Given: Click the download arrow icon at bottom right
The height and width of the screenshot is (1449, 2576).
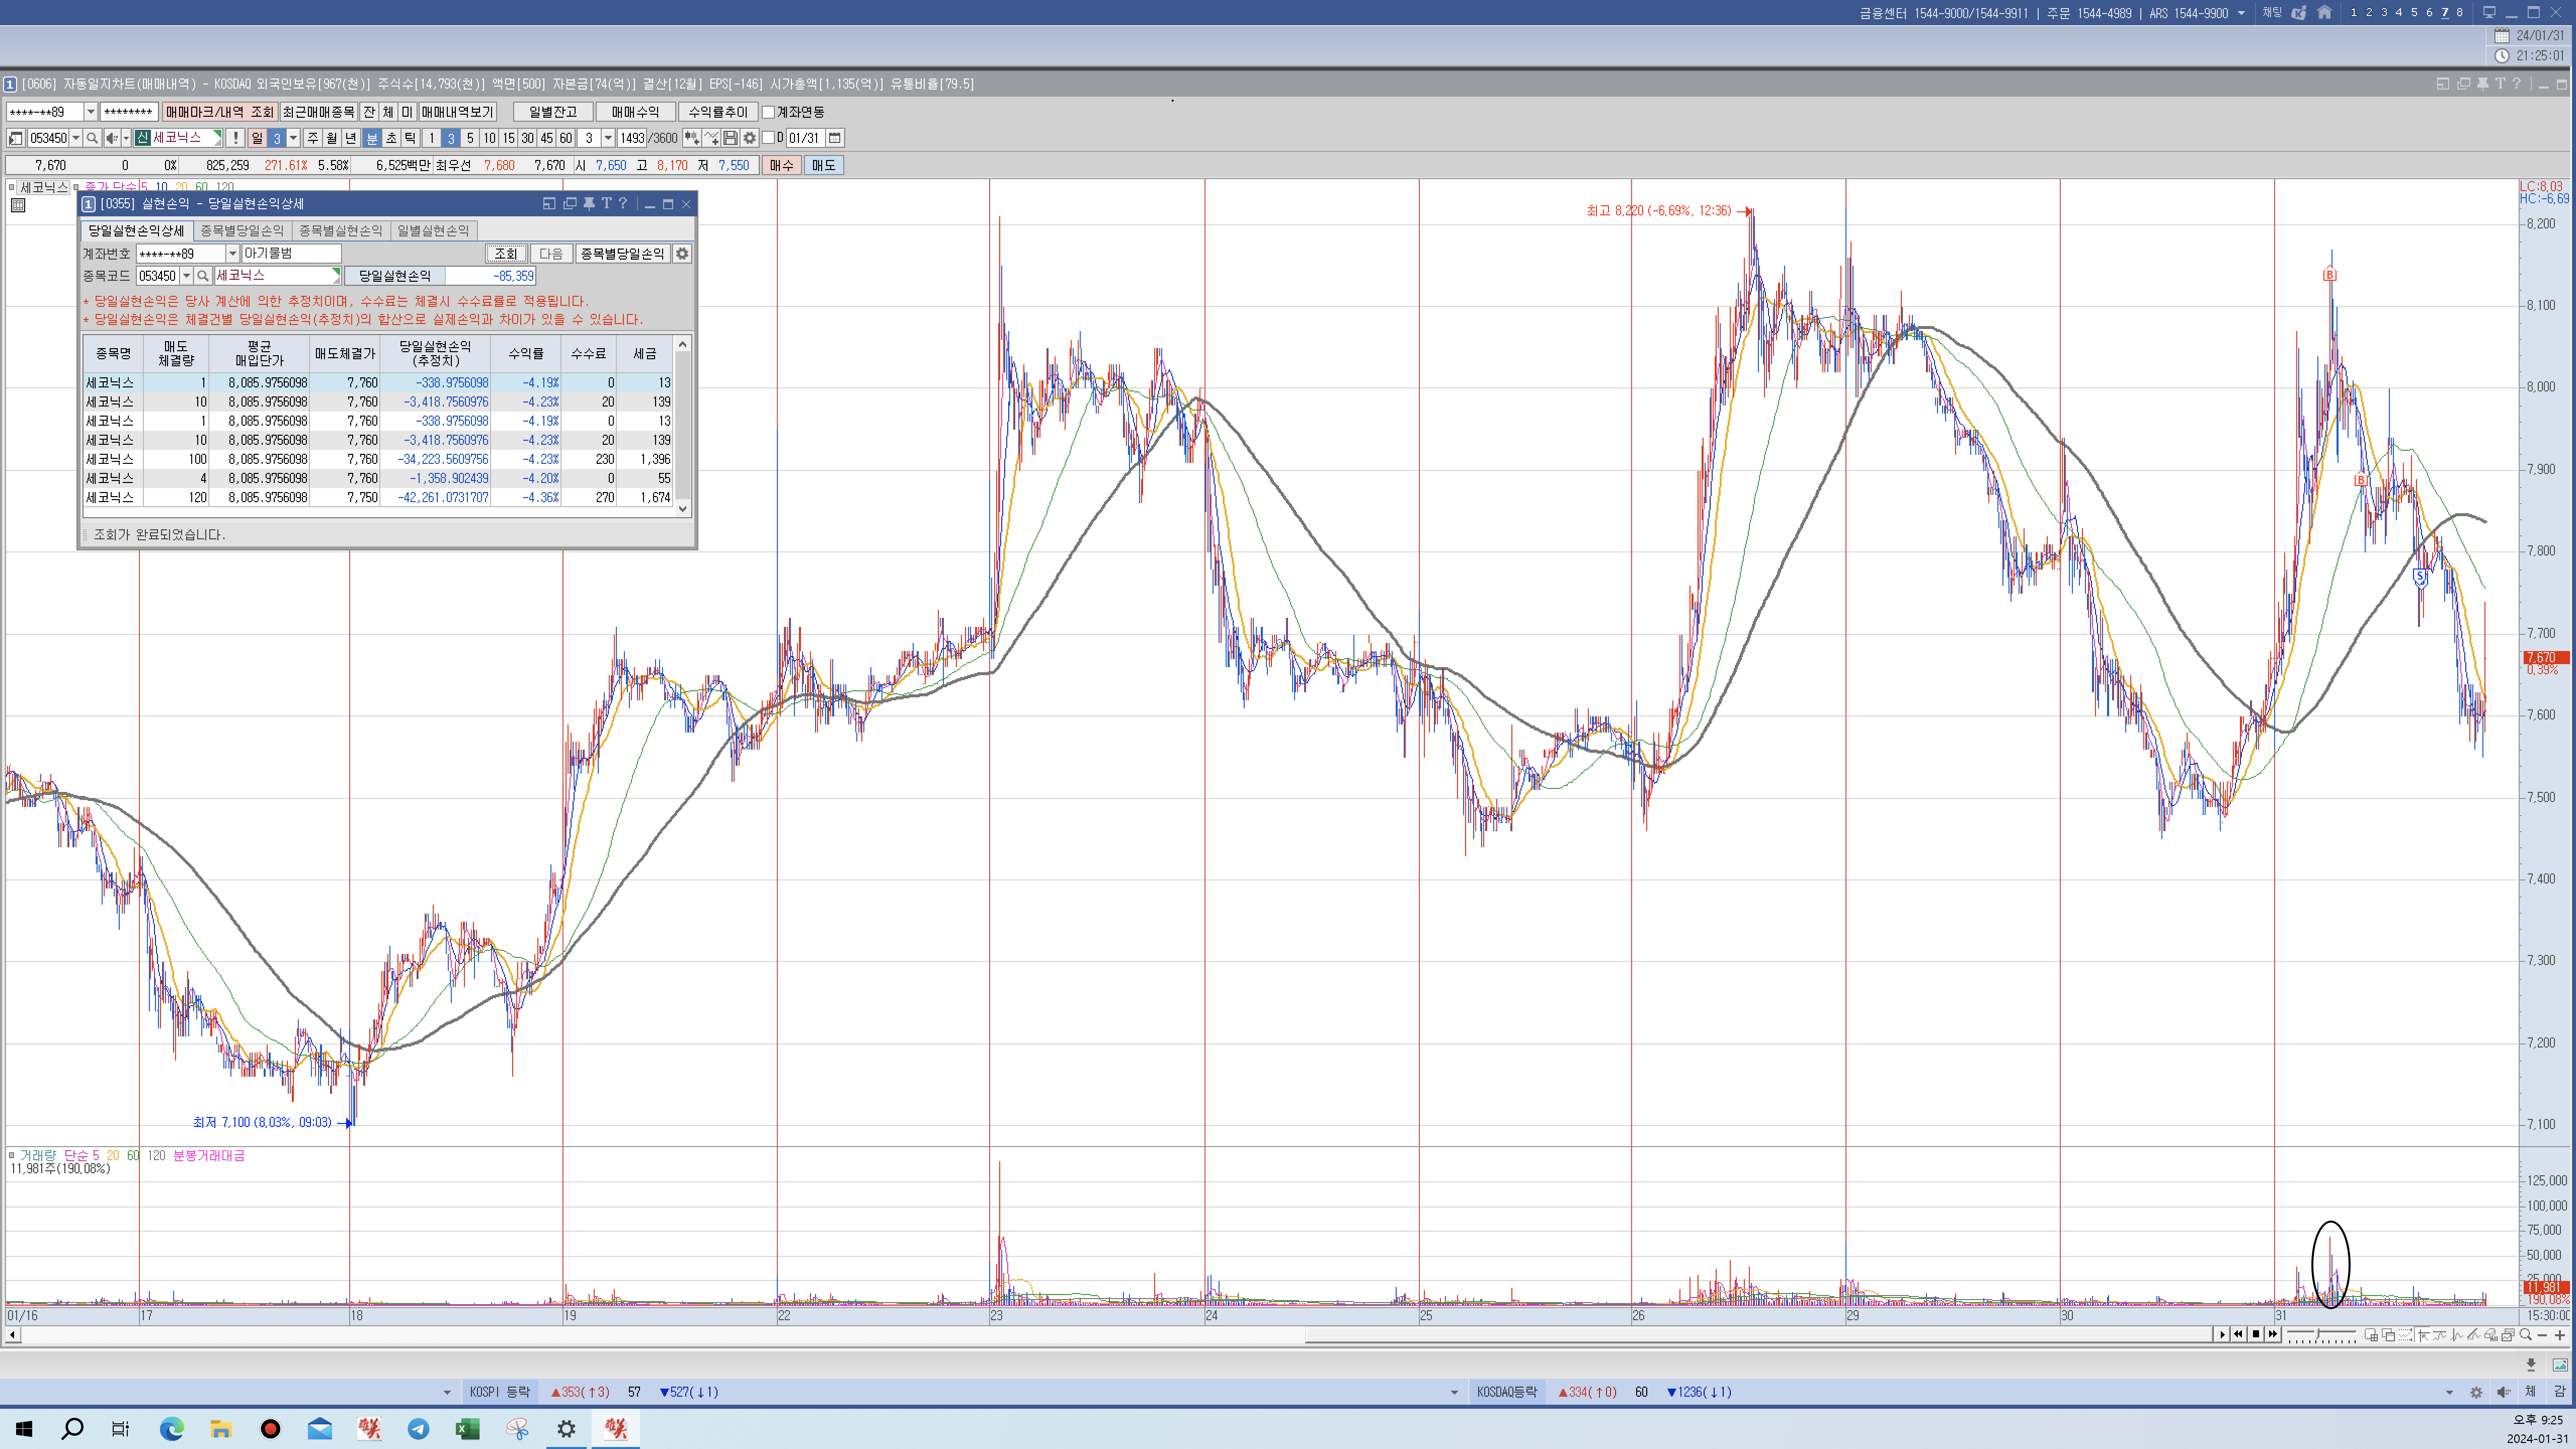Looking at the screenshot, I should [x=2531, y=1364].
